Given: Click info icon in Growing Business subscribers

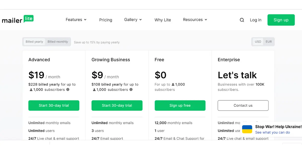Looking at the screenshot, I should tap(131, 90).
